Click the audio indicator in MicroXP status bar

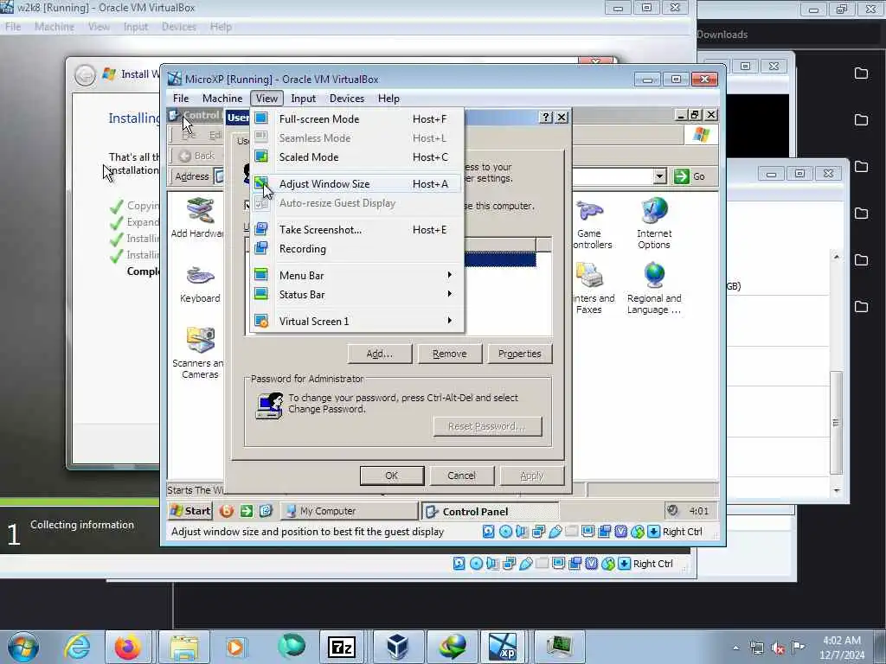click(x=522, y=532)
